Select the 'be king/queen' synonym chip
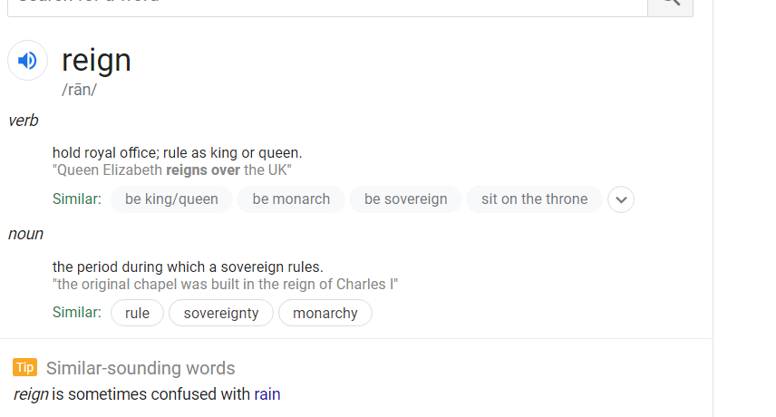The image size is (776, 417). (171, 199)
